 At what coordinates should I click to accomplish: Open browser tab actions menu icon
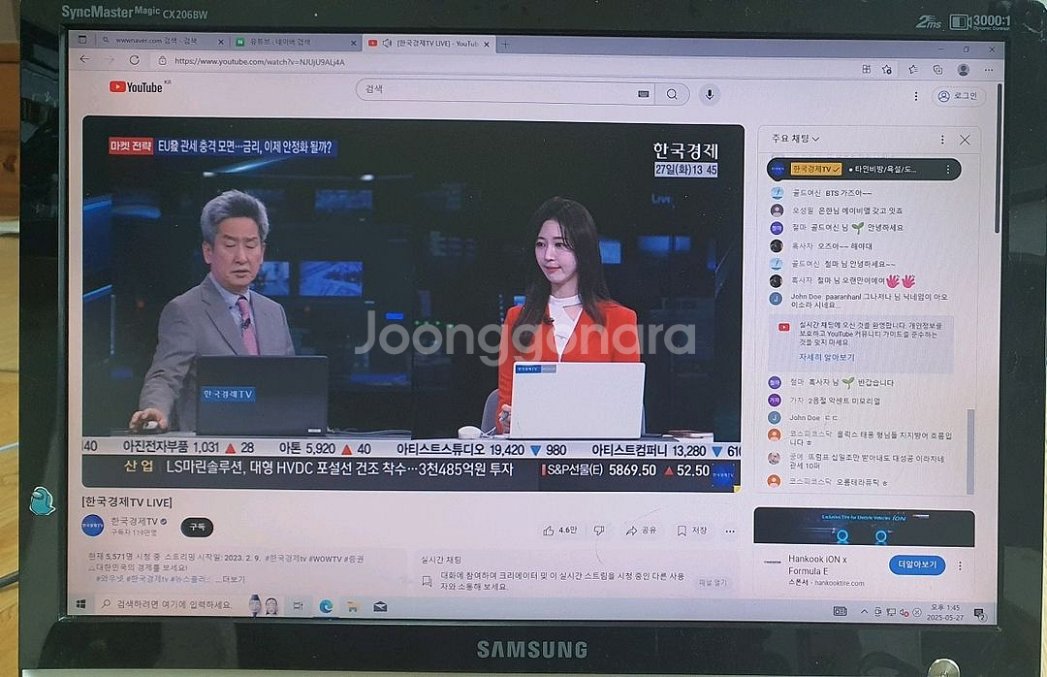[81, 40]
